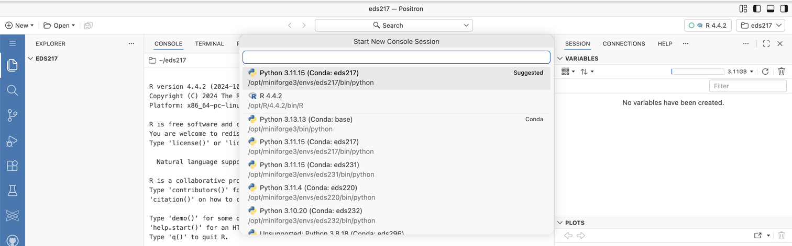Select Python 3.13.13 (Conda: base) interpreter
Image resolution: width=792 pixels, height=246 pixels.
[397, 124]
